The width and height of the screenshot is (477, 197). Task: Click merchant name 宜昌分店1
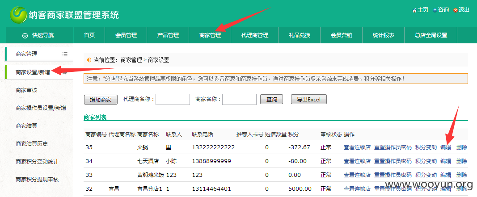click(150, 189)
